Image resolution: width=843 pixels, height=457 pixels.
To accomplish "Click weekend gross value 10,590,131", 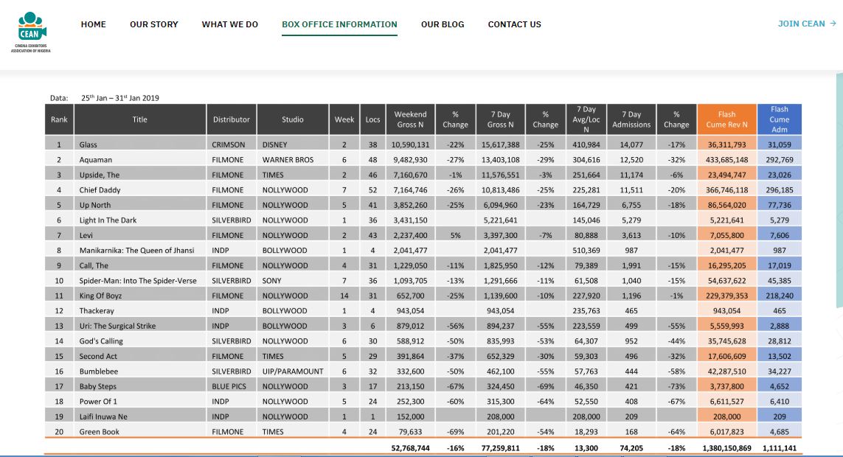I will click(410, 144).
